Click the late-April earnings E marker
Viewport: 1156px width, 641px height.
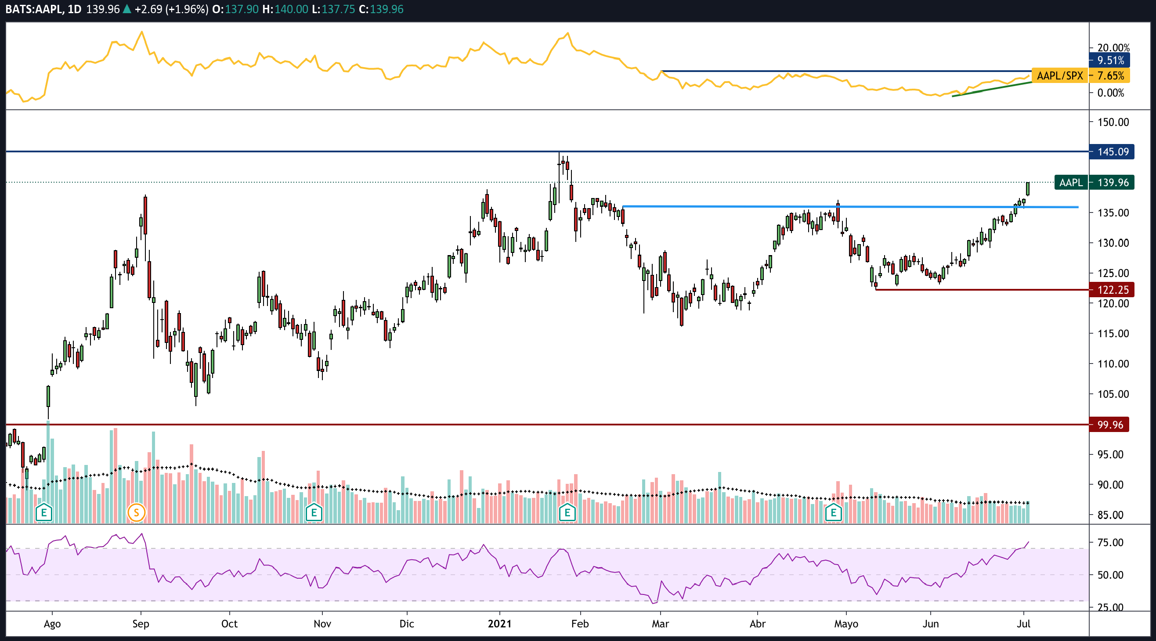click(833, 512)
